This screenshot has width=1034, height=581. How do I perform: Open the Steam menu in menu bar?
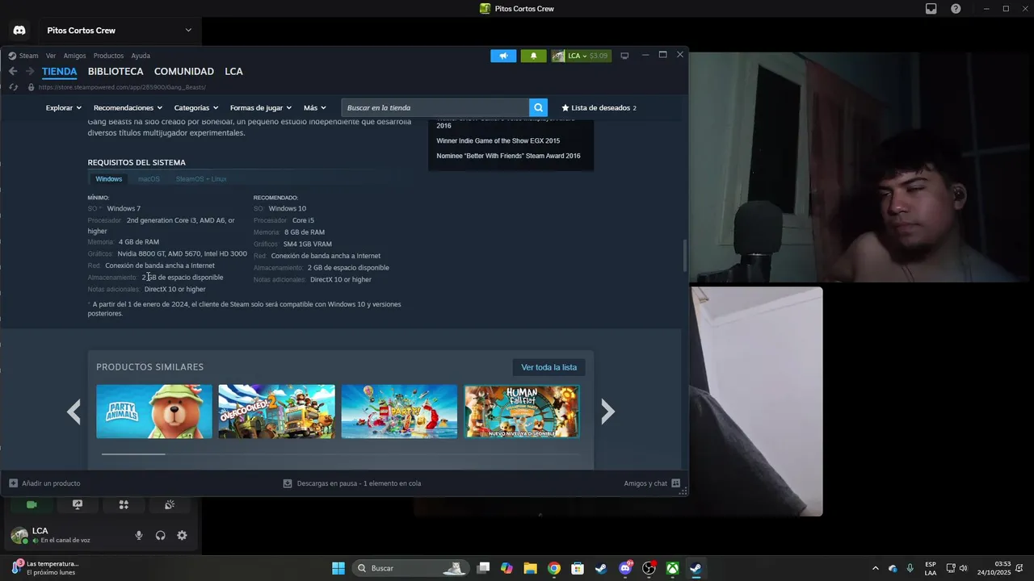coord(28,56)
